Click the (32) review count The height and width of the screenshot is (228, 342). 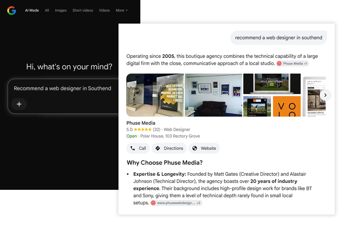(156, 129)
